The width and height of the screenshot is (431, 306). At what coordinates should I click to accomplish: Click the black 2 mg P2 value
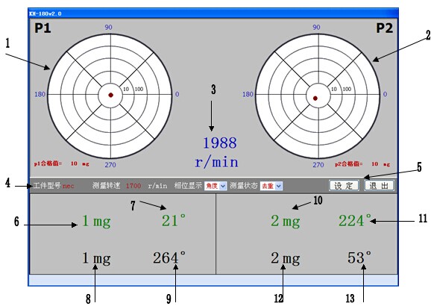click(x=285, y=258)
